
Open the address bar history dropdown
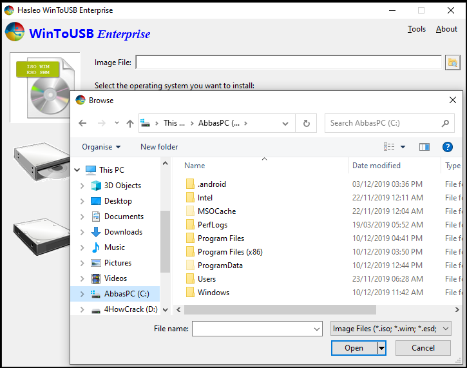tap(285, 123)
